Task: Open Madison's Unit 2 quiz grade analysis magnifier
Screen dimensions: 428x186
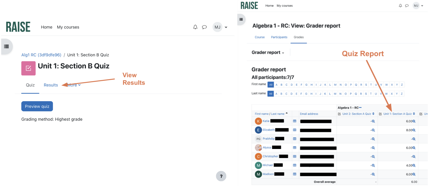Action: pos(373,174)
